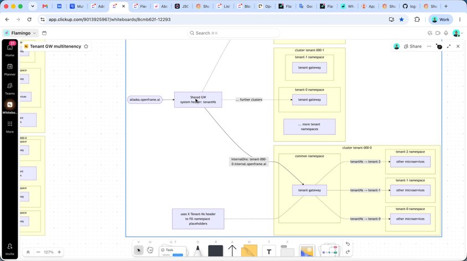467x261 pixels.
Task: Select the aliaska.openframe.ai node
Action: pos(145,100)
